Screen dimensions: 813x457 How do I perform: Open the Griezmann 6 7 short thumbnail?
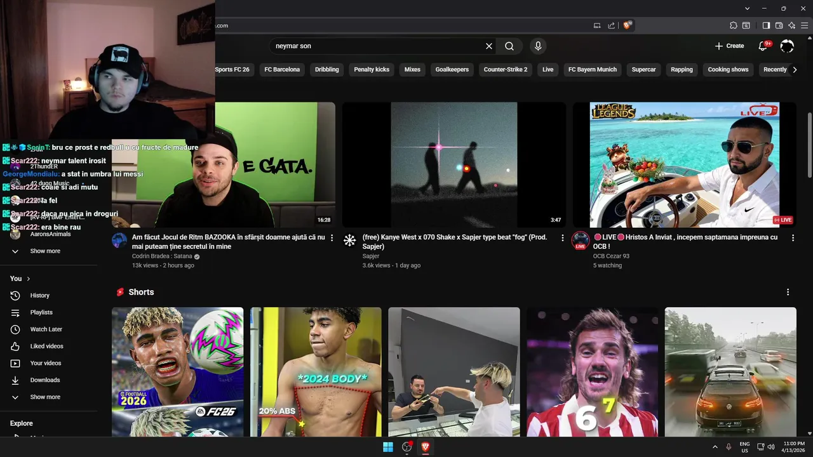click(593, 372)
